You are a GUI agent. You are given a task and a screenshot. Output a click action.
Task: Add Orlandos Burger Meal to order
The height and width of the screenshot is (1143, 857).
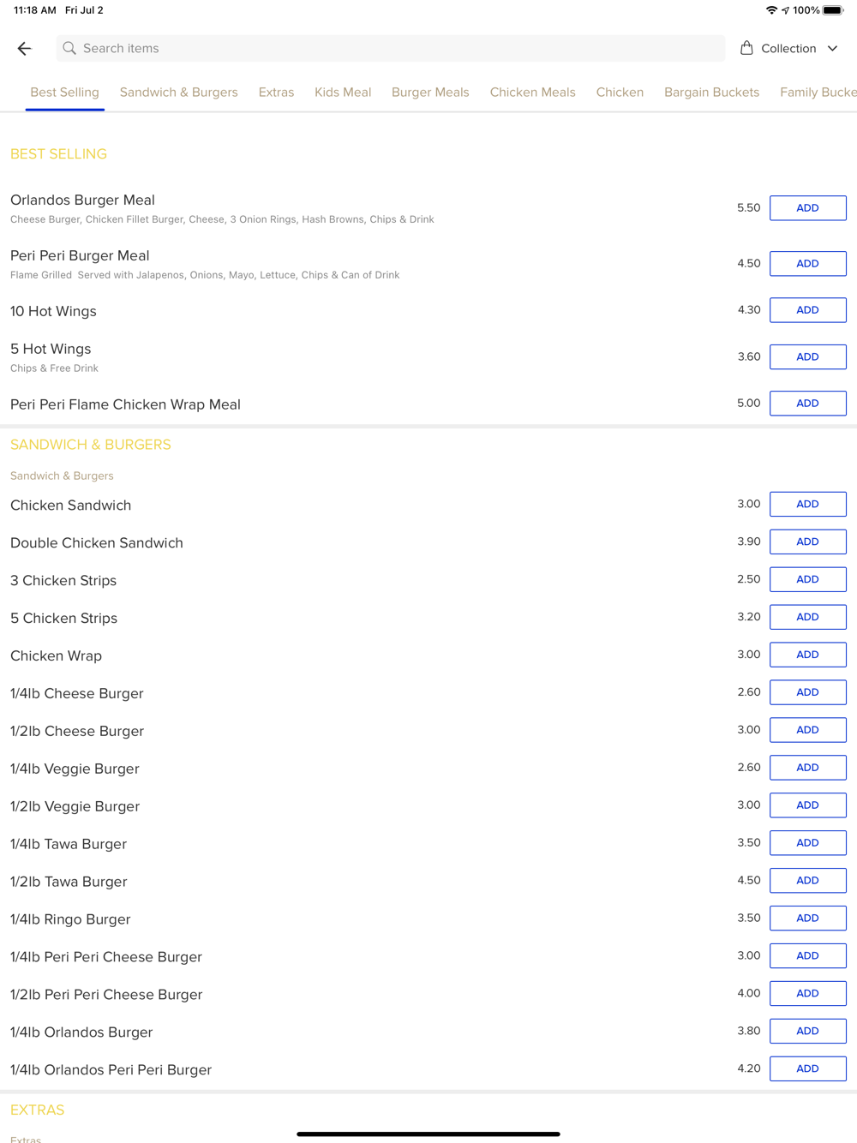click(807, 208)
